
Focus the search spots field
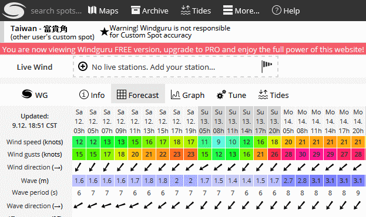(56, 11)
